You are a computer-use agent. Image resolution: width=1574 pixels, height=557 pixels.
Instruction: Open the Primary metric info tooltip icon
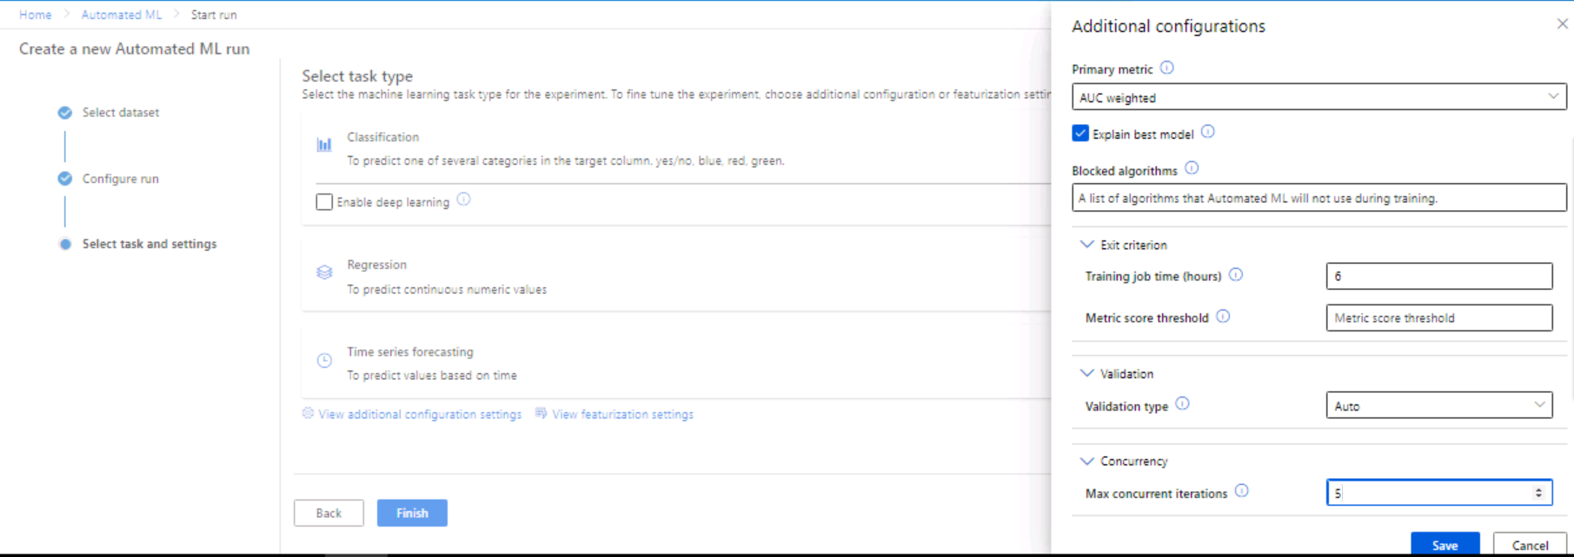[1167, 67]
